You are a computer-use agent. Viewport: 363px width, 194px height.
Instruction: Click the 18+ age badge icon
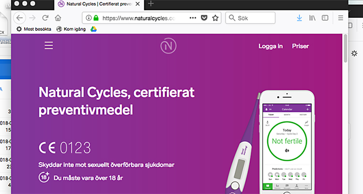coord(44,178)
